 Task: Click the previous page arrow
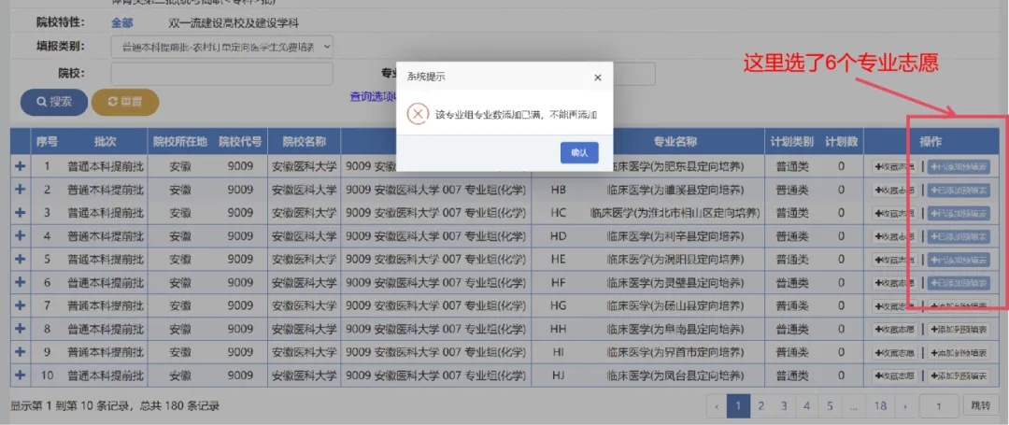point(717,405)
